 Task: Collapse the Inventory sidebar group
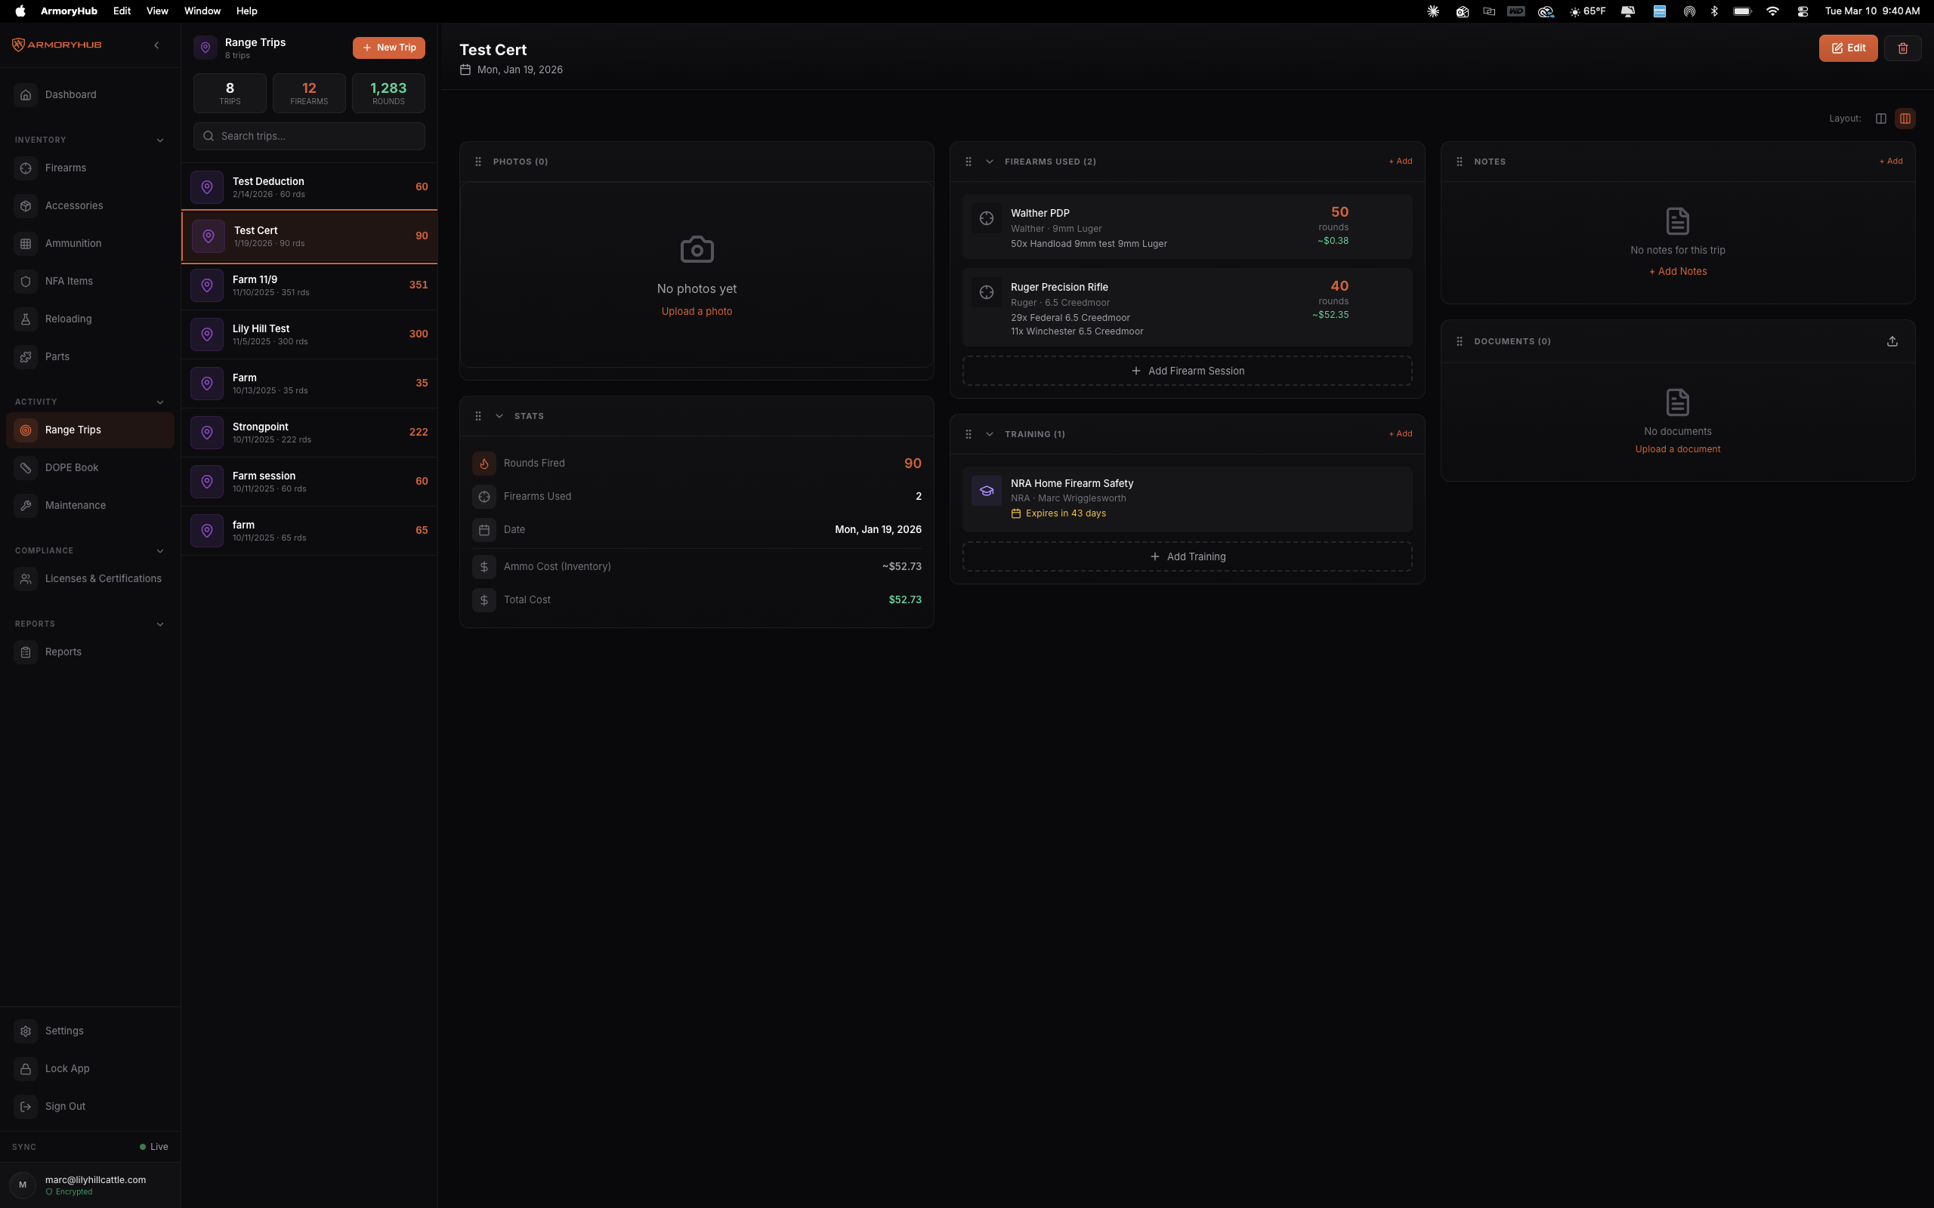[160, 139]
